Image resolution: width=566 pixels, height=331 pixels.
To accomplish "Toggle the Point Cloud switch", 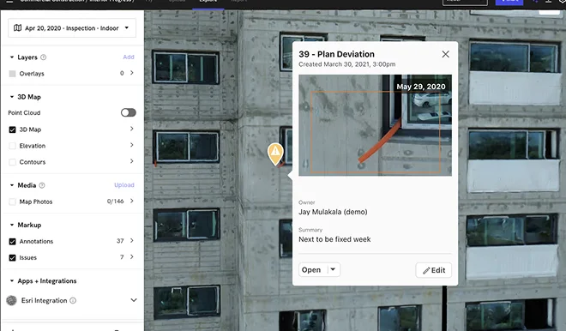I will (x=128, y=112).
